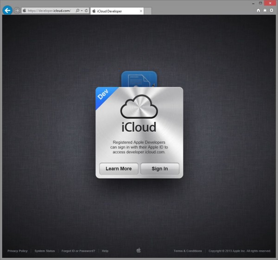Image resolution: width=278 pixels, height=260 pixels.
Task: Open Forgot ID or Password link
Action: coord(78,251)
